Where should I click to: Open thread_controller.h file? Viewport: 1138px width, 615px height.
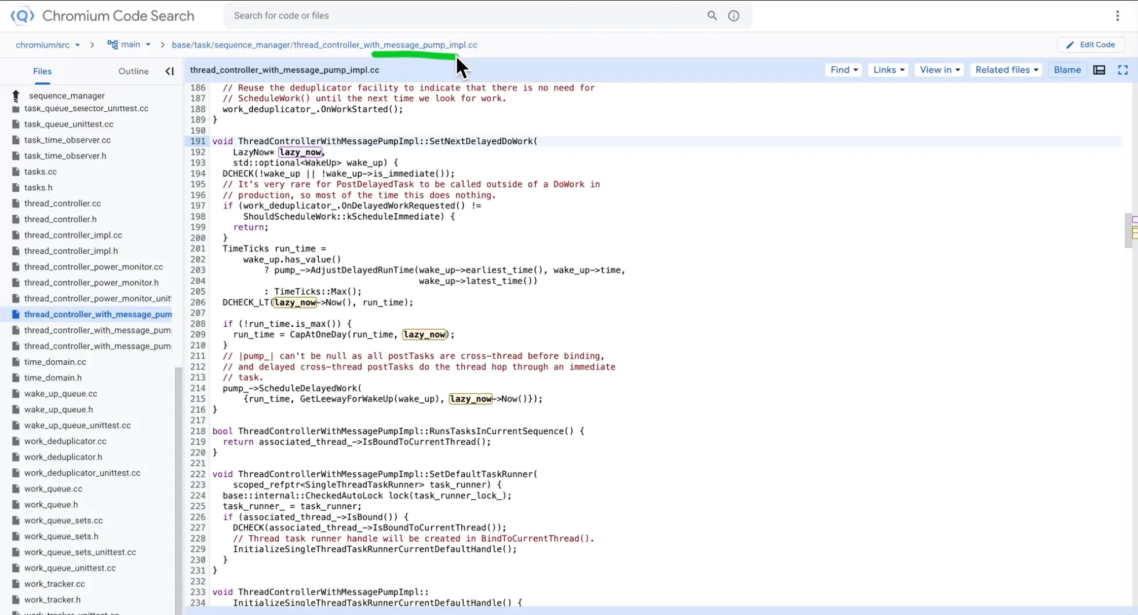pyautogui.click(x=60, y=219)
